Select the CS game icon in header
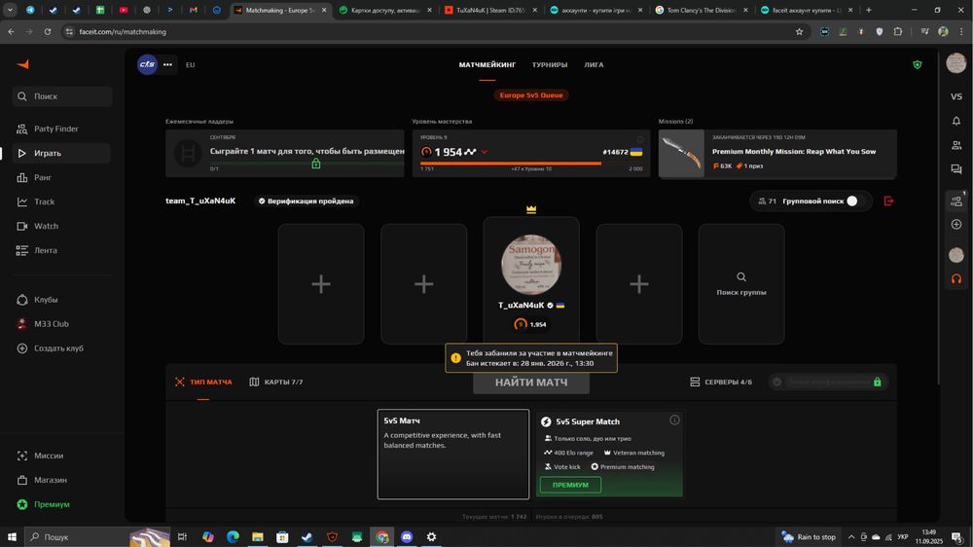973x547 pixels. pos(147,64)
